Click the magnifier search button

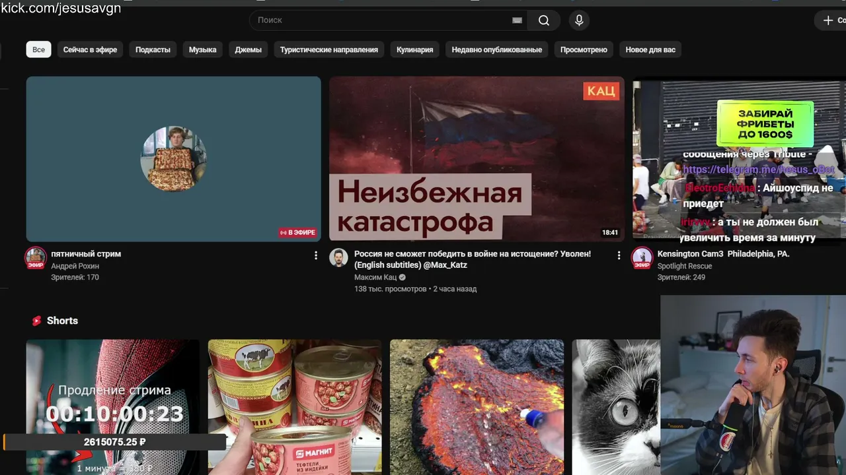(544, 20)
